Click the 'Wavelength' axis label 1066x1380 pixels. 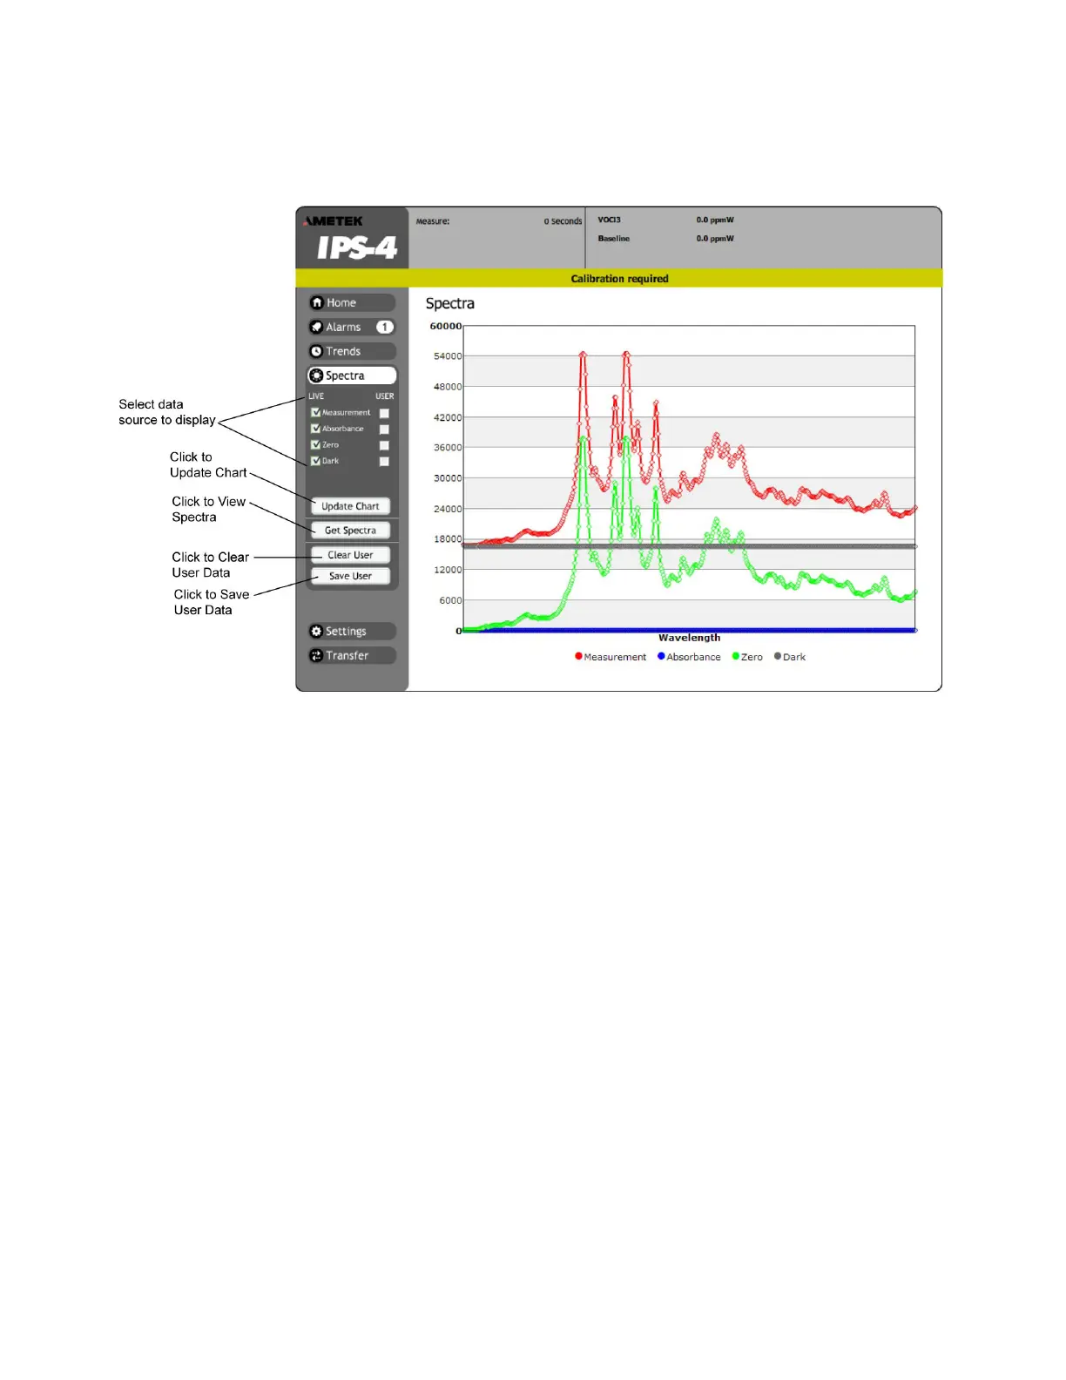coord(689,638)
